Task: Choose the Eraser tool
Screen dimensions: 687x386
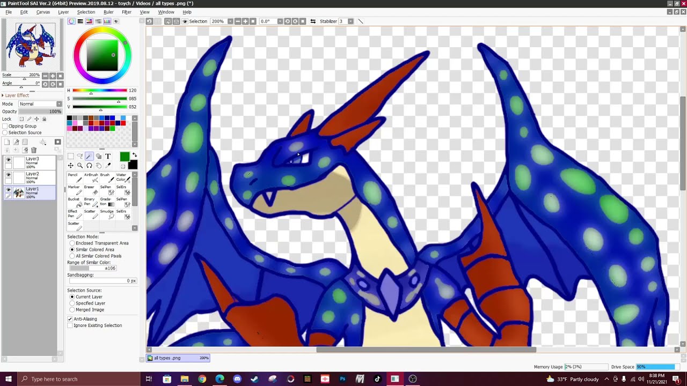Action: (90, 190)
